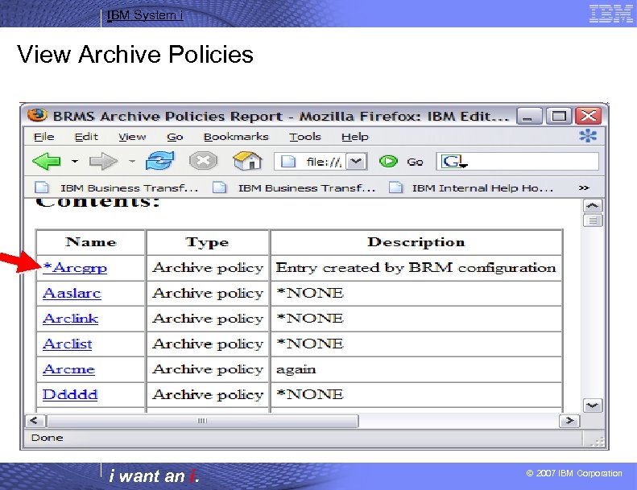
Task: Click the Name column header
Action: coord(91,242)
